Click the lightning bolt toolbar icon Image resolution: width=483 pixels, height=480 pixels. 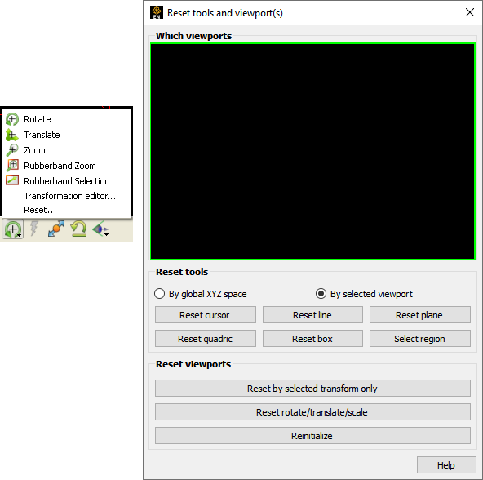pos(34,229)
